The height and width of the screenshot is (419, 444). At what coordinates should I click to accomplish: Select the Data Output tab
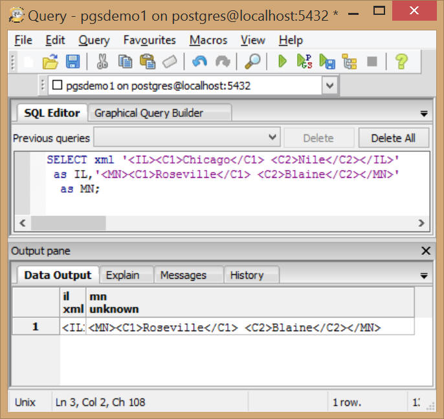coord(58,275)
